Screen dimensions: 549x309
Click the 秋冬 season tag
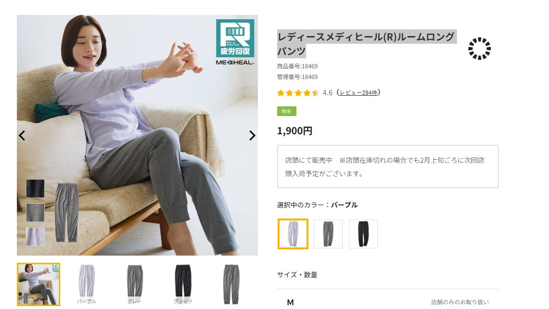(287, 111)
